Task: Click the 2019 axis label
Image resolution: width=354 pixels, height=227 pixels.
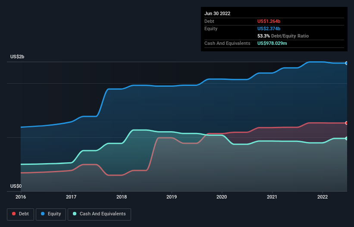Action: 172,197
